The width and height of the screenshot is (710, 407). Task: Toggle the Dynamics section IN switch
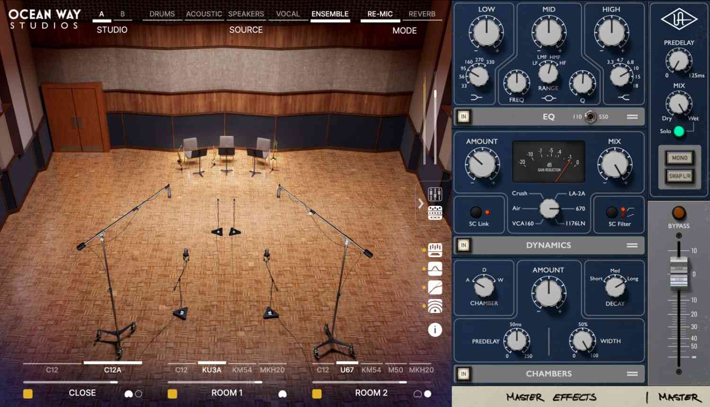(463, 245)
